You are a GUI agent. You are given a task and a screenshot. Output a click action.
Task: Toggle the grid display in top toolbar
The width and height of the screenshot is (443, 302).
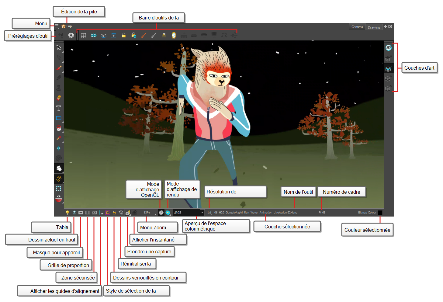[84, 35]
